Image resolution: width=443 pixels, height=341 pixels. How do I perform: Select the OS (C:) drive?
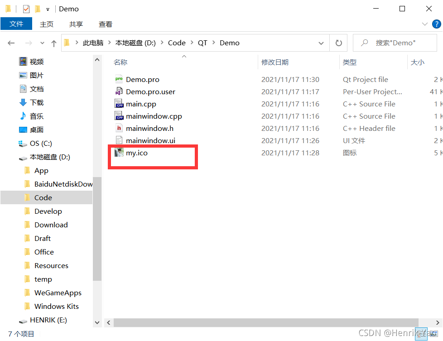(35, 143)
